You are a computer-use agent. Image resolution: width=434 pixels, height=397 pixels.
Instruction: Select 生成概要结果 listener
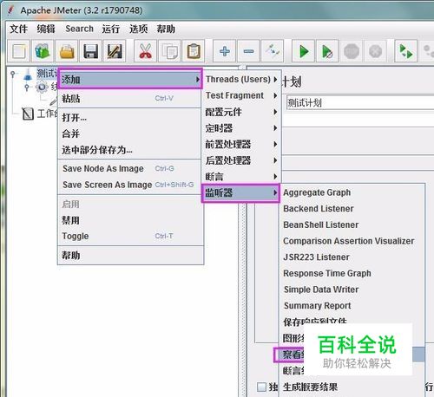tap(352, 387)
